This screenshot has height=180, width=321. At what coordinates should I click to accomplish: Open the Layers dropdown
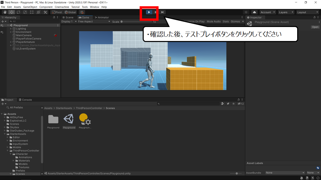tap(286, 12)
